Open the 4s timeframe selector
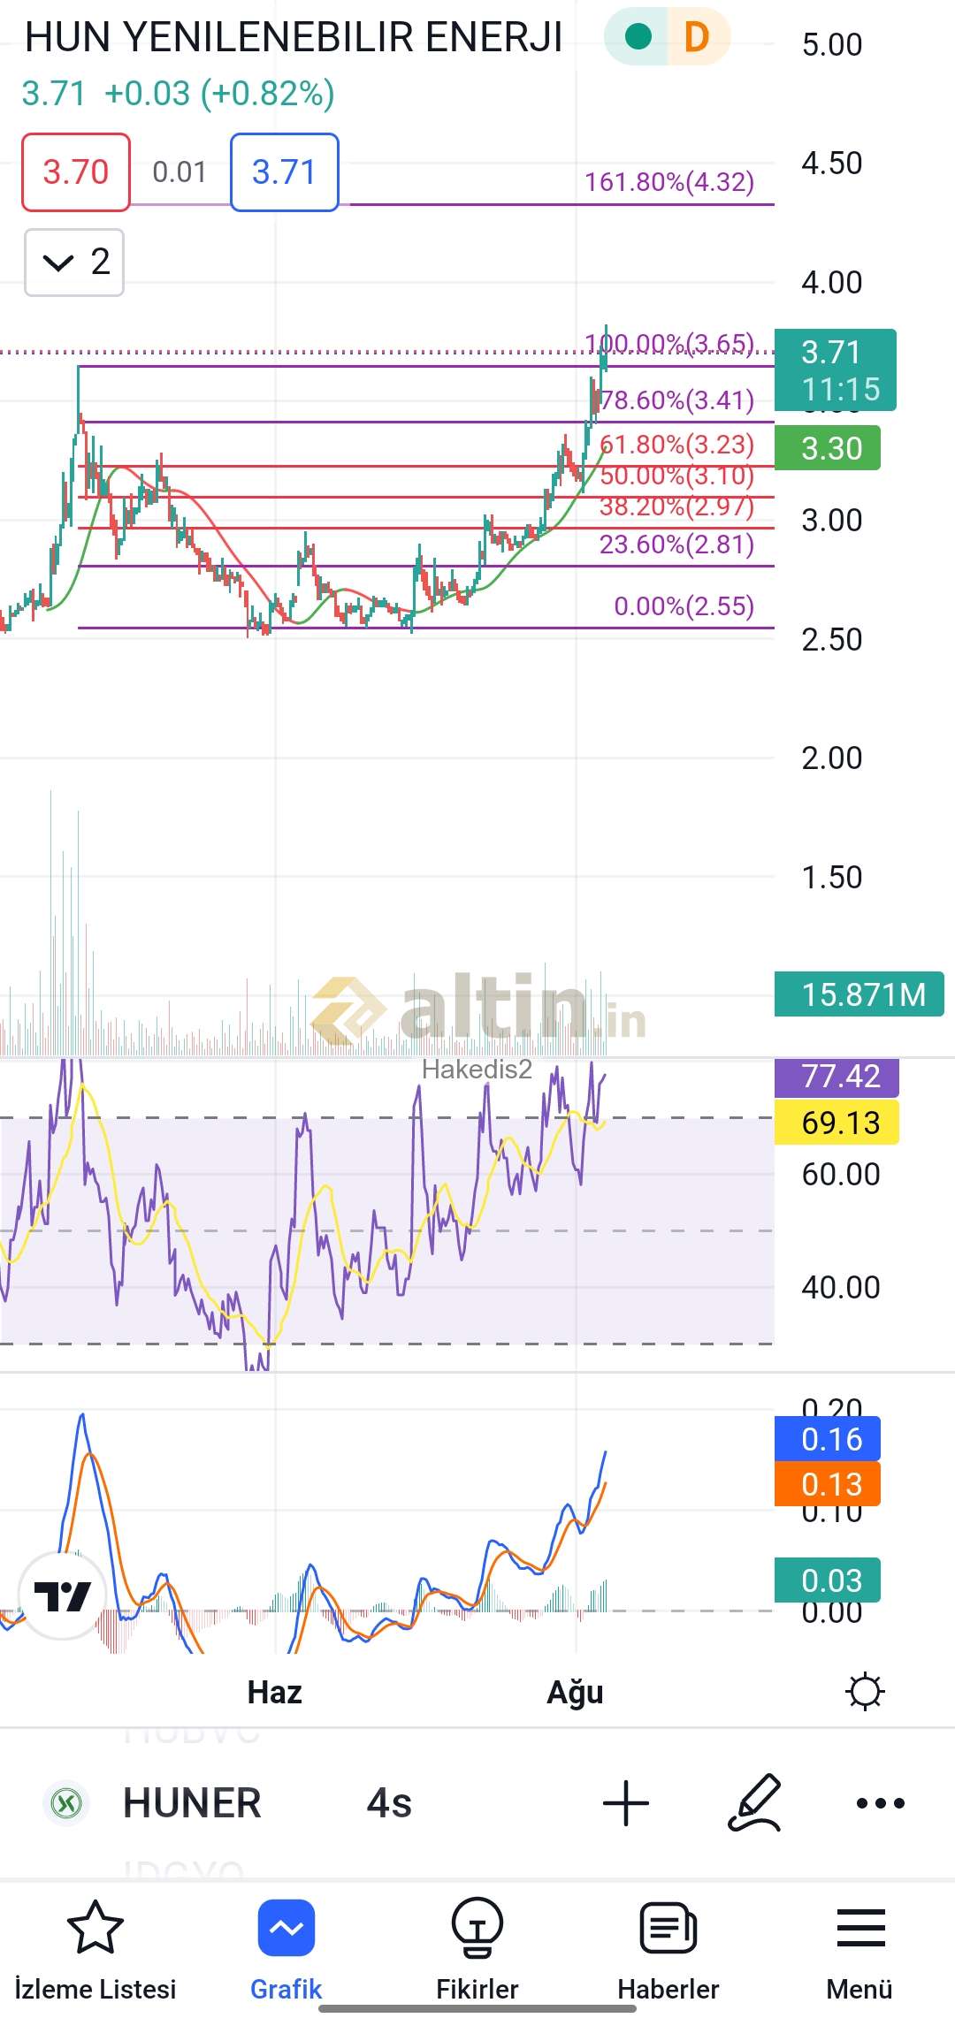 coord(389,1803)
